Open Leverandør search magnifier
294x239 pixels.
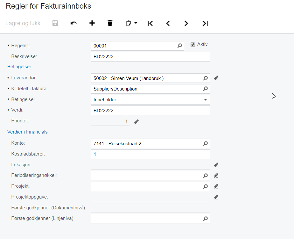pos(206,78)
